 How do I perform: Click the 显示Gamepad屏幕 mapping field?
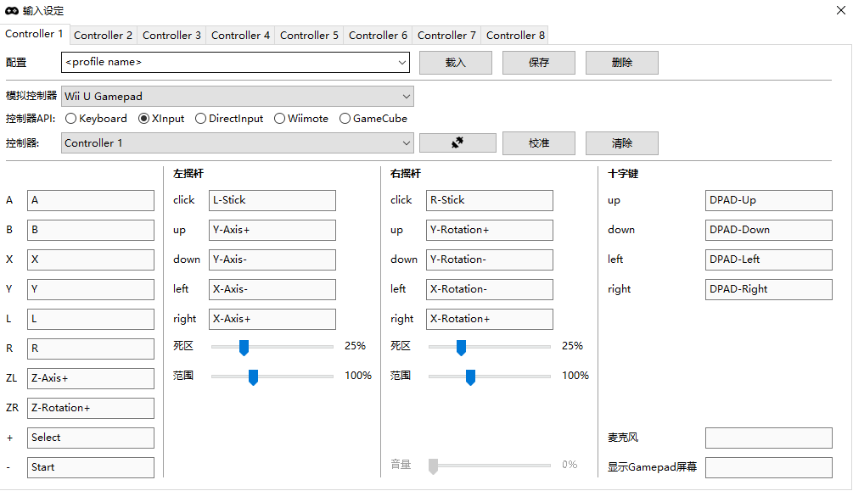(769, 467)
